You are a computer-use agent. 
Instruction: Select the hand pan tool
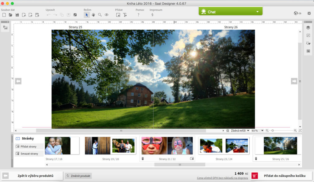click(x=93, y=15)
